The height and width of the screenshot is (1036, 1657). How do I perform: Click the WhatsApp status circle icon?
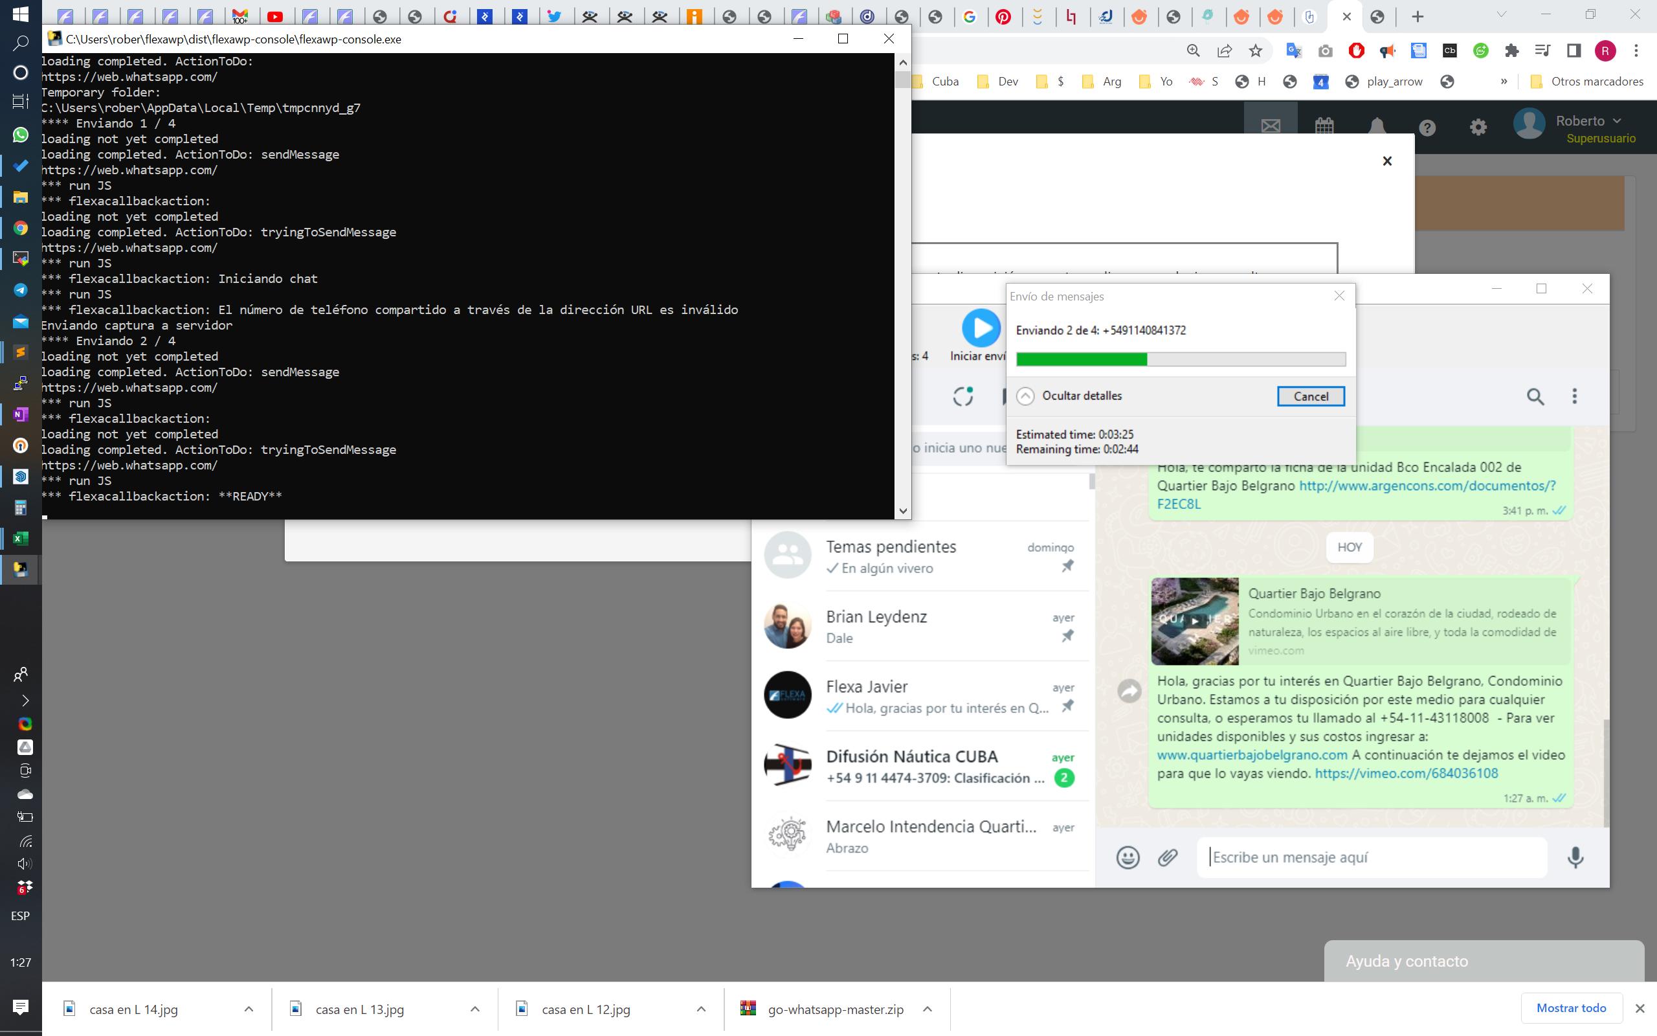tap(963, 396)
